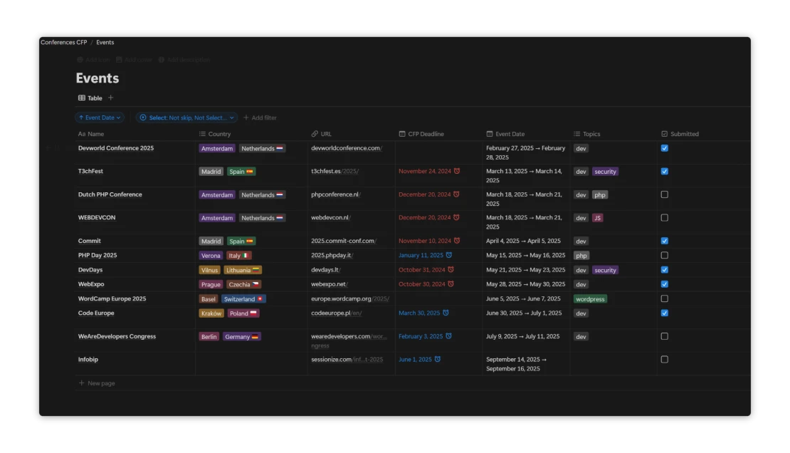Click the reminder clock icon for Infobip deadline

tap(438, 359)
